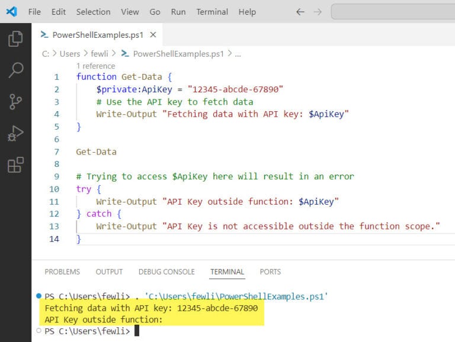Click the VS Code logo icon
Screen dimensions: 455x342
click(x=11, y=12)
